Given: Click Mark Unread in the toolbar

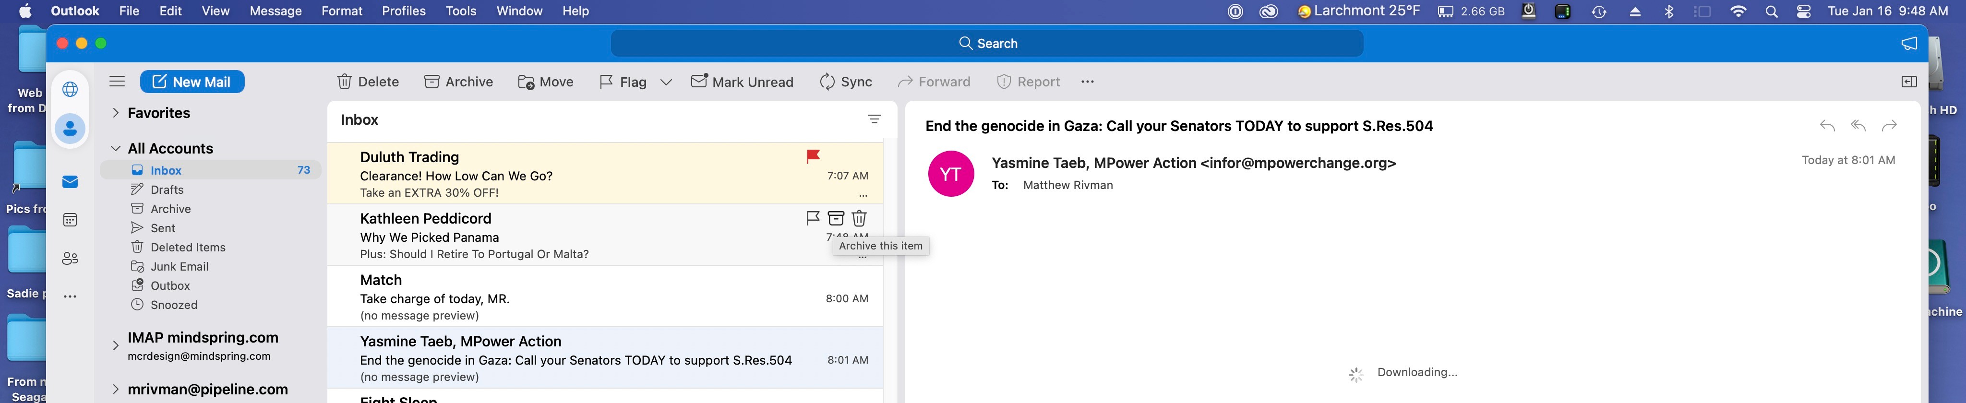Looking at the screenshot, I should point(742,82).
